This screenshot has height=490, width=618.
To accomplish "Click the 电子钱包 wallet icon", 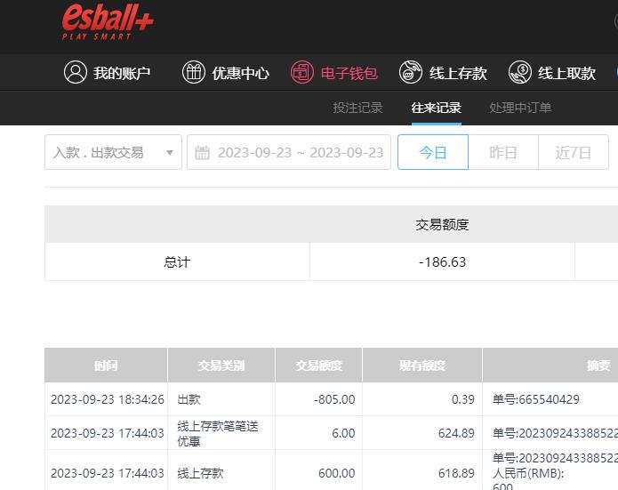I will pos(302,72).
